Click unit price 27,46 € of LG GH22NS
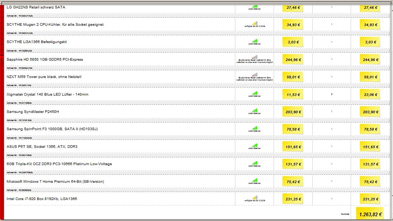The height and width of the screenshot is (221, 393). click(x=293, y=8)
